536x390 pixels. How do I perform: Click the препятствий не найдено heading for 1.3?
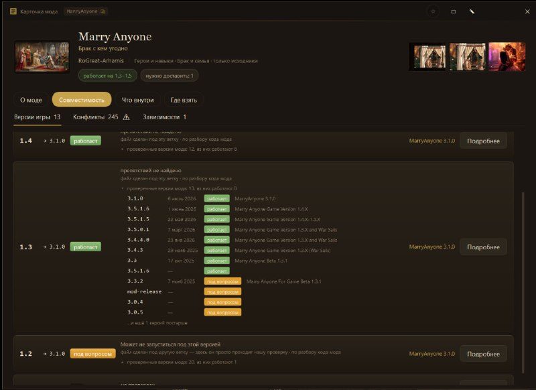(151, 170)
